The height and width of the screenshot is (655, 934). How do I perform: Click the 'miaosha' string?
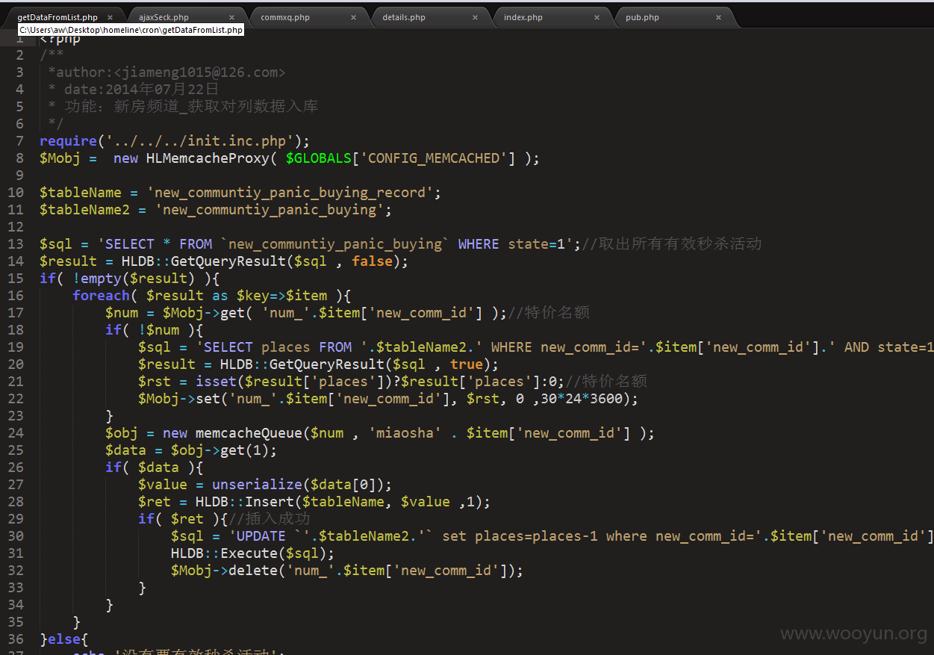coord(405,433)
